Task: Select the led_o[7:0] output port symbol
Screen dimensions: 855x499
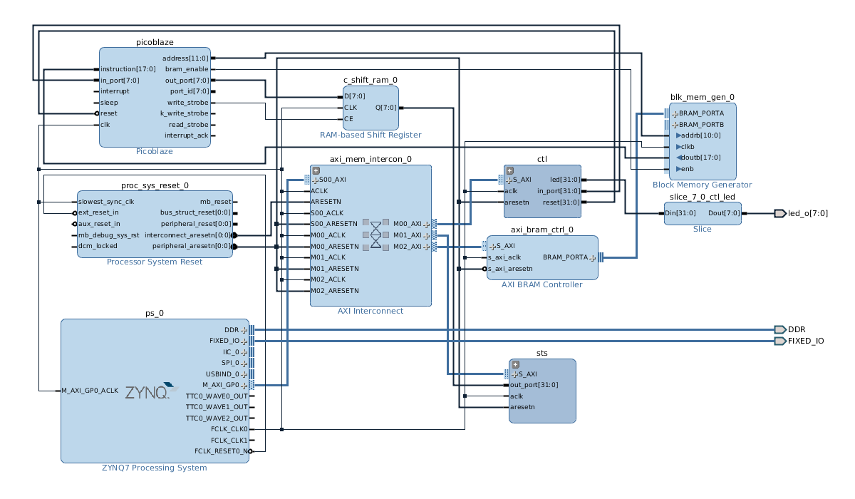Action: [x=780, y=213]
